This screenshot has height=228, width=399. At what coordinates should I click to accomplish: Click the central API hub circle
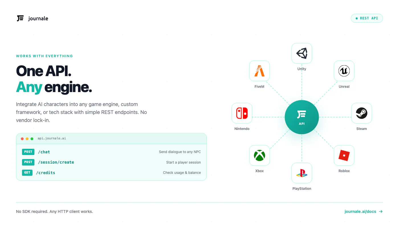coord(302,117)
